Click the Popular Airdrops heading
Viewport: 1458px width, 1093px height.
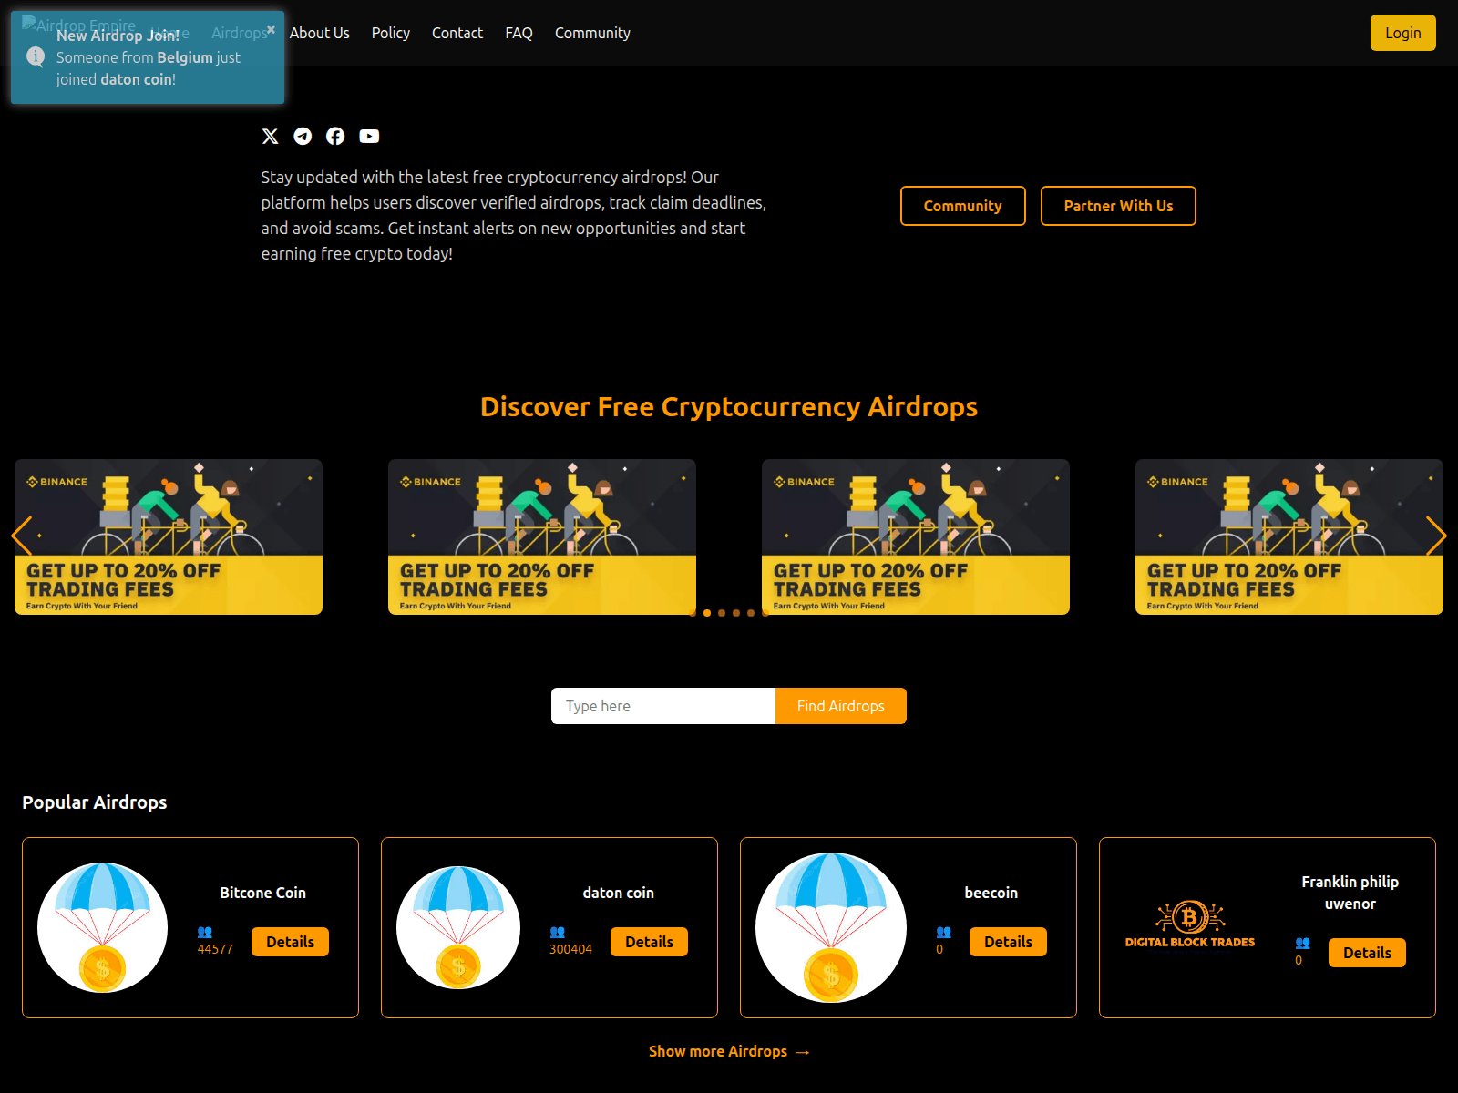pos(95,802)
